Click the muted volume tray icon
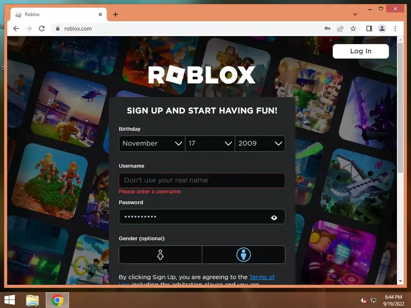The height and width of the screenshot is (308, 411). [363, 300]
